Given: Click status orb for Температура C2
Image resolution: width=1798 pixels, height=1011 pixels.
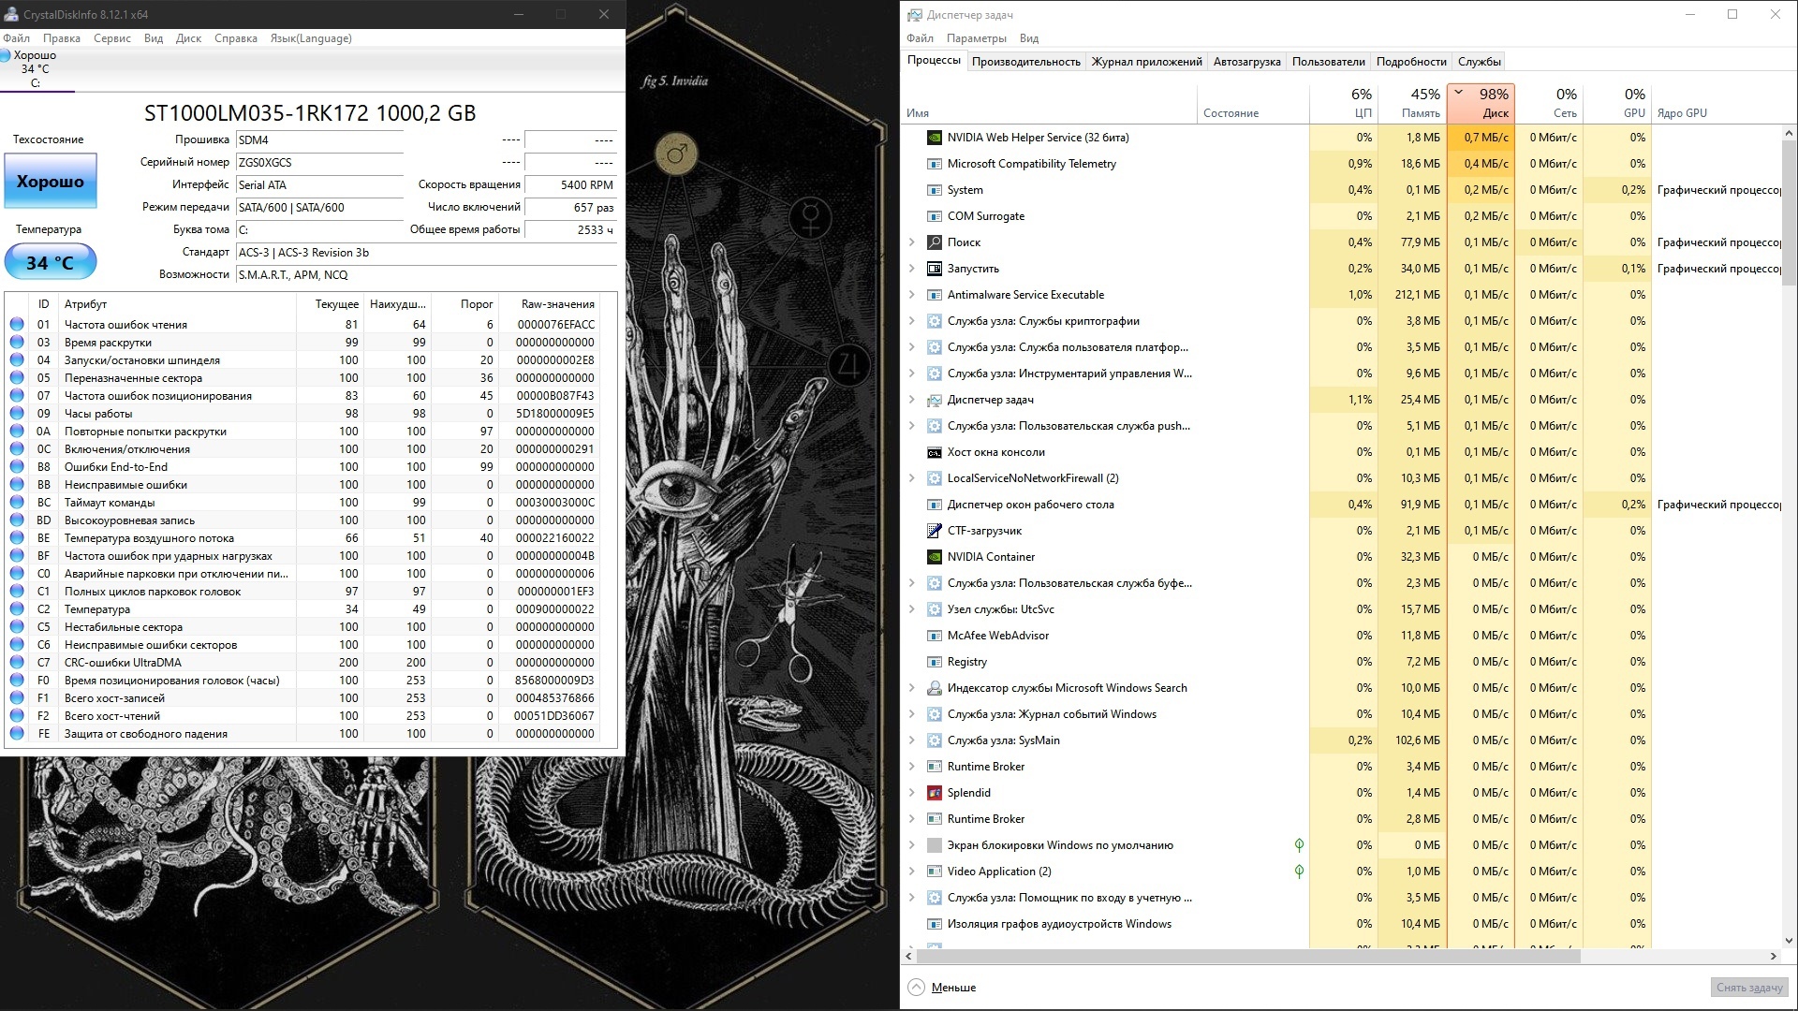Looking at the screenshot, I should pos(17,609).
